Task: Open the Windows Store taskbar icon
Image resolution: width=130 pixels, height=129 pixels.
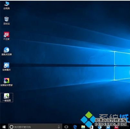Action: pos(91,127)
